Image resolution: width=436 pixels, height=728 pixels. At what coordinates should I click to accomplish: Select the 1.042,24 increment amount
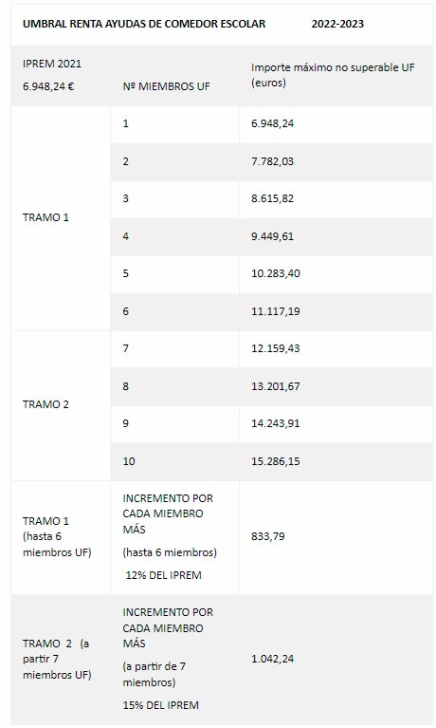tap(273, 659)
